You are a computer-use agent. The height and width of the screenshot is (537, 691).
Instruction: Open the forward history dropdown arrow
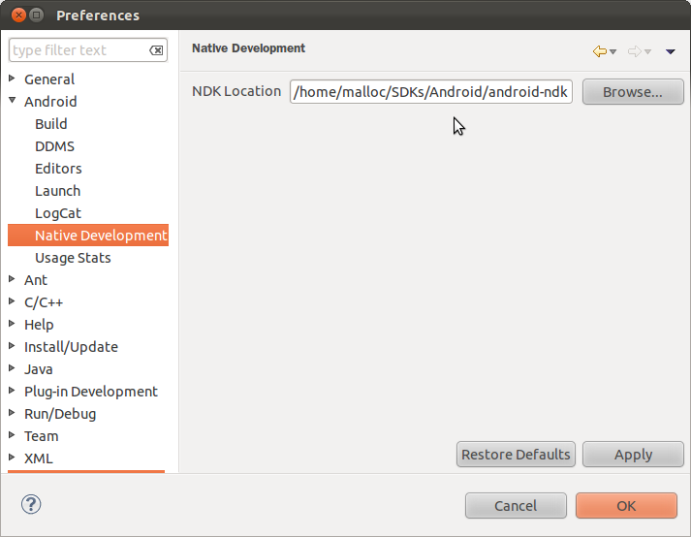(x=647, y=52)
